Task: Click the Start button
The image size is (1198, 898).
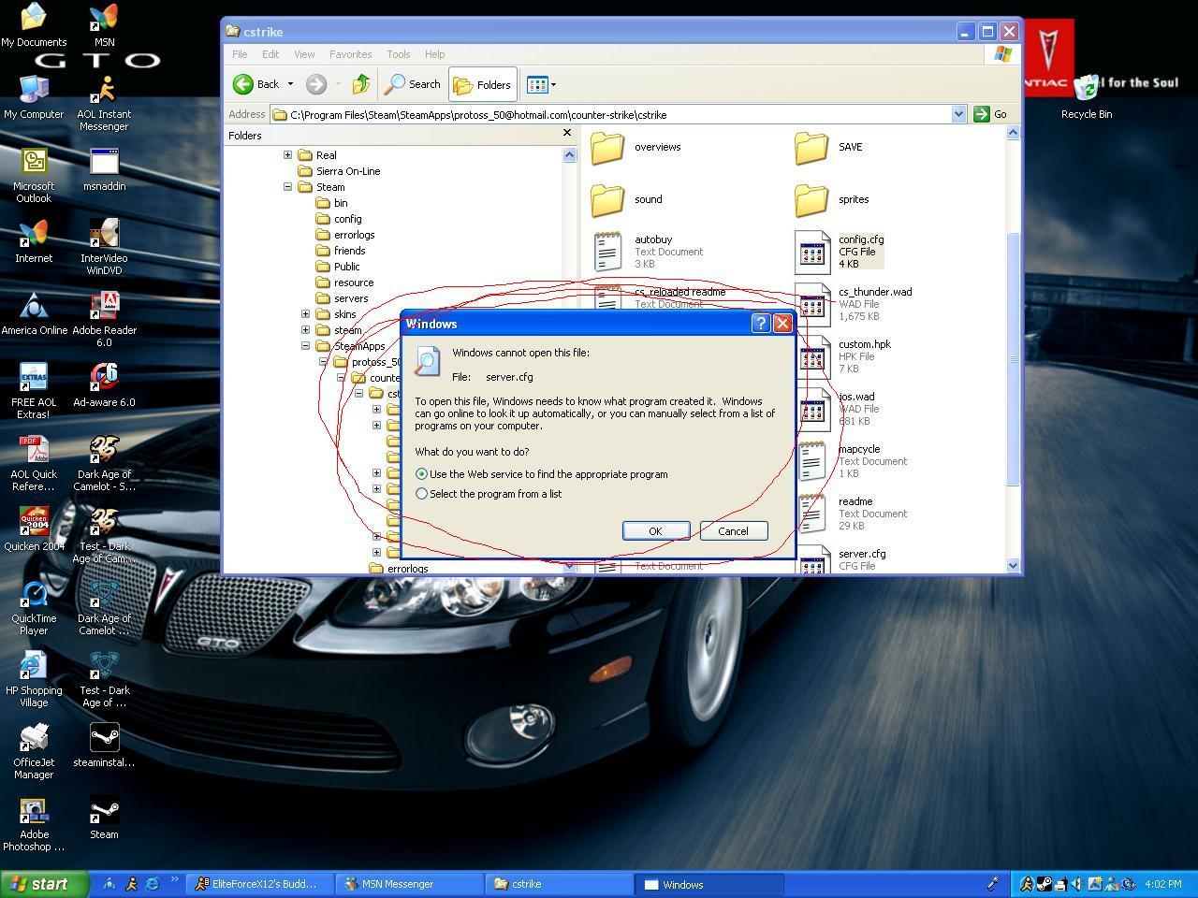Action: [44, 884]
